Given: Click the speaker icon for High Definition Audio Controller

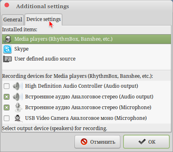Looking at the screenshot, I should point(18,86).
